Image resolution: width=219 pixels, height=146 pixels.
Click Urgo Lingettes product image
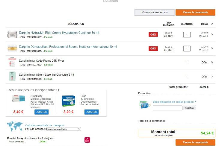point(68,101)
